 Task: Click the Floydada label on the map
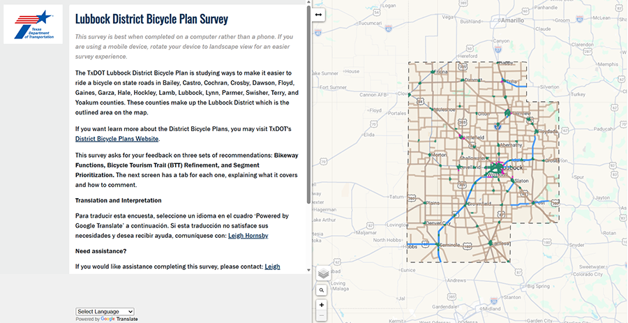coord(548,131)
